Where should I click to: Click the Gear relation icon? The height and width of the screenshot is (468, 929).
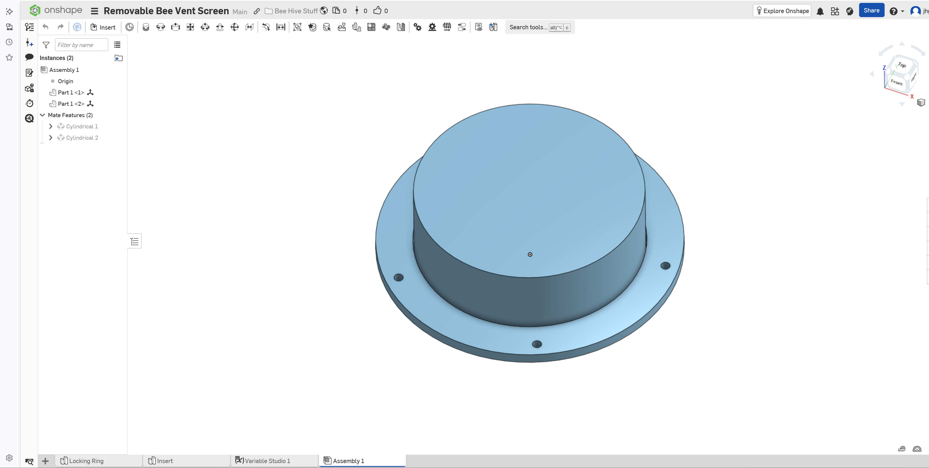pos(417,27)
